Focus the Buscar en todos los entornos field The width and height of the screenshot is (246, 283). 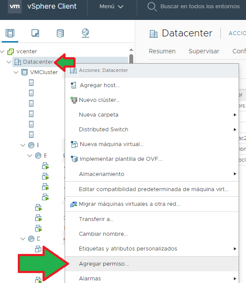[200, 7]
